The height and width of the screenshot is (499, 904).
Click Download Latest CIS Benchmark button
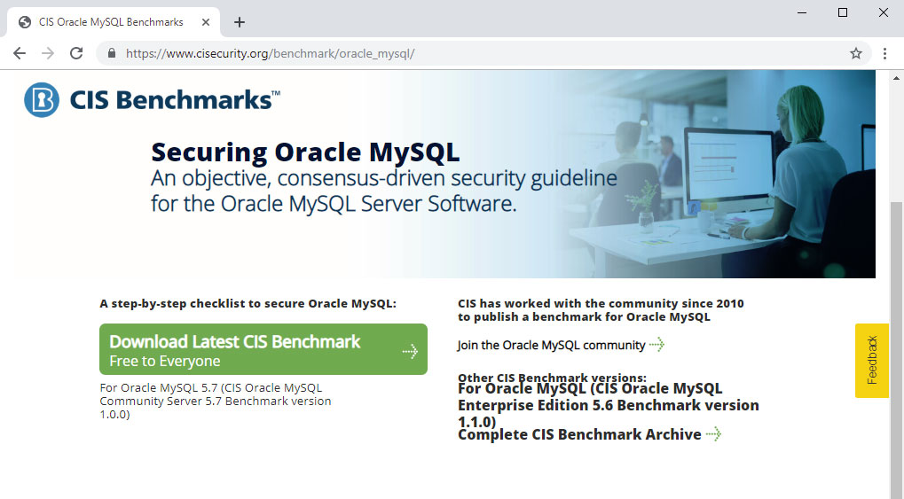coord(263,349)
